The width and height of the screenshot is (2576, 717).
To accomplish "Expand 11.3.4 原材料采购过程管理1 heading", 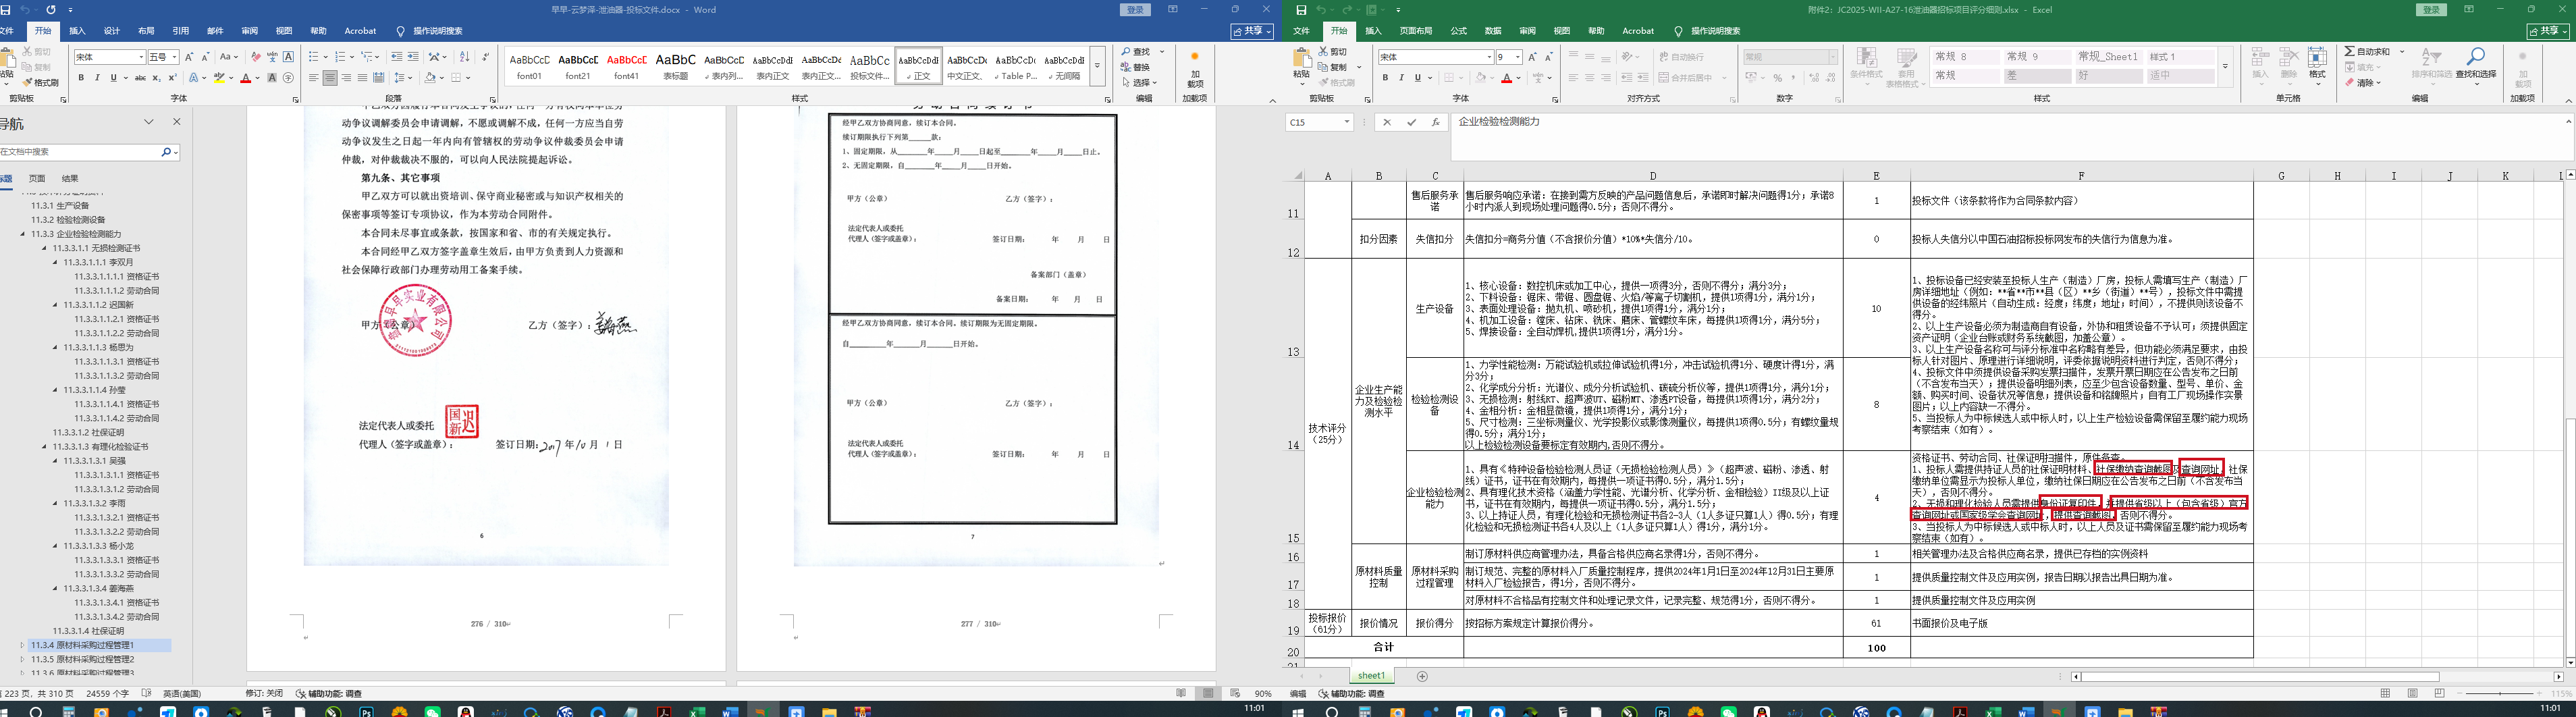I will (23, 646).
